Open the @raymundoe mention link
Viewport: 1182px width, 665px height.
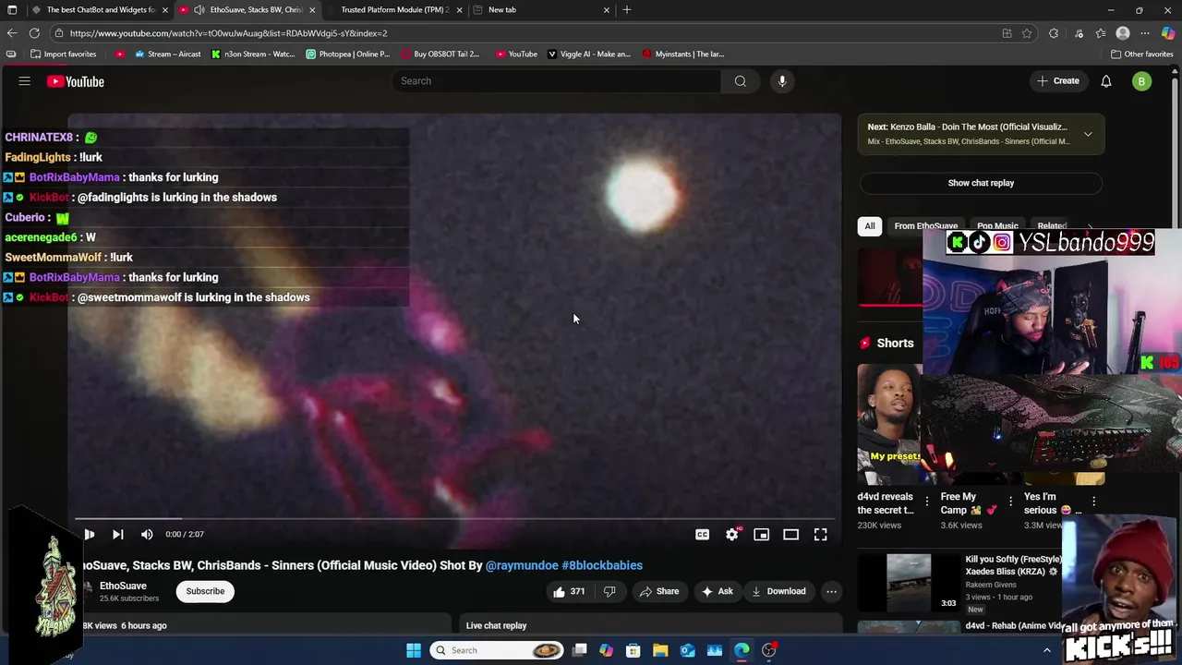click(522, 565)
